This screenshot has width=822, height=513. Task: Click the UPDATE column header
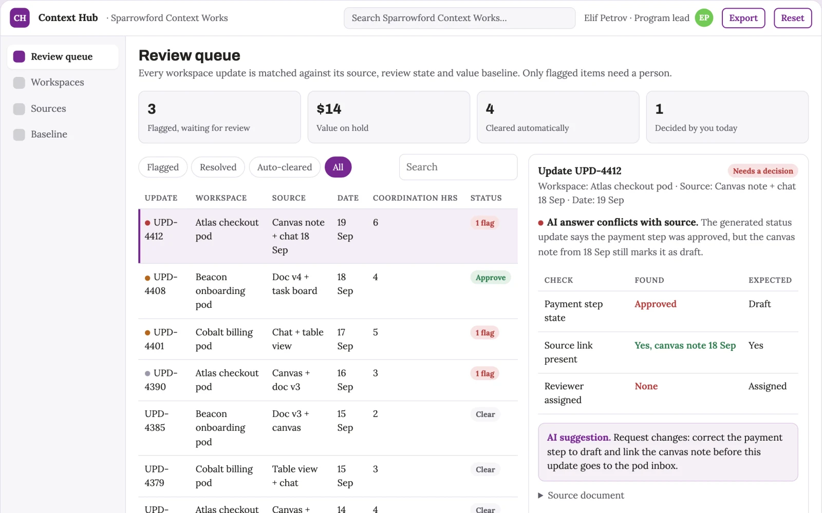click(161, 198)
